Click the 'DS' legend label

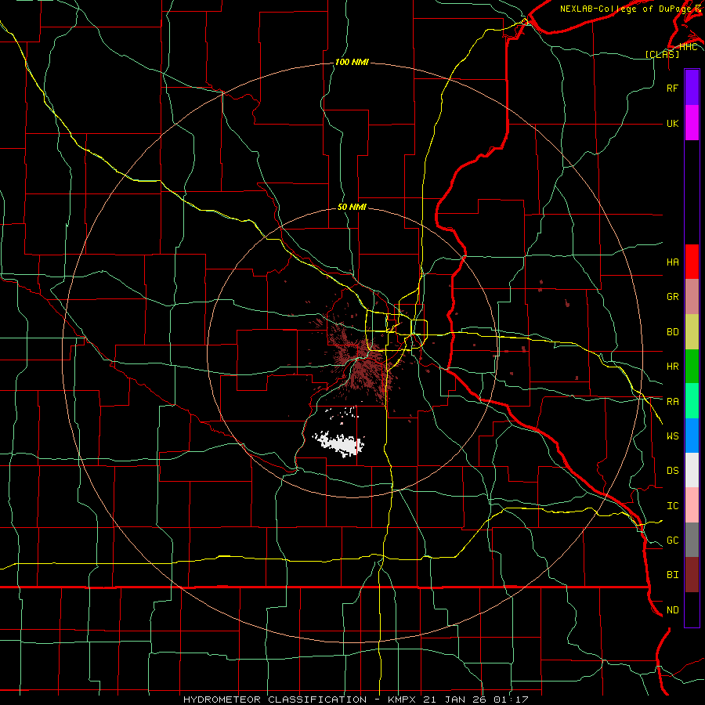pos(672,470)
